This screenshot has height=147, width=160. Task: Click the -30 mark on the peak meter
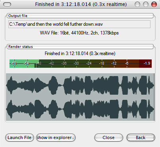(x=76, y=63)
